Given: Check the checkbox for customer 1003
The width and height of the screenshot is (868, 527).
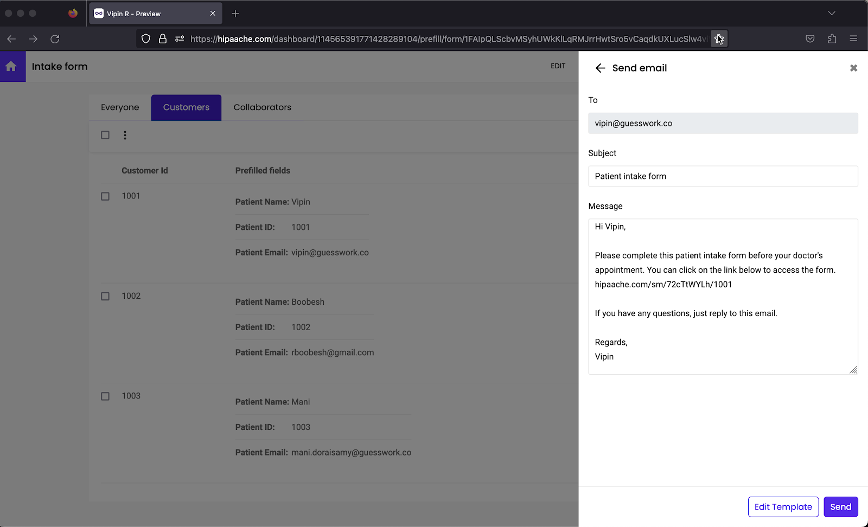Looking at the screenshot, I should [x=105, y=396].
